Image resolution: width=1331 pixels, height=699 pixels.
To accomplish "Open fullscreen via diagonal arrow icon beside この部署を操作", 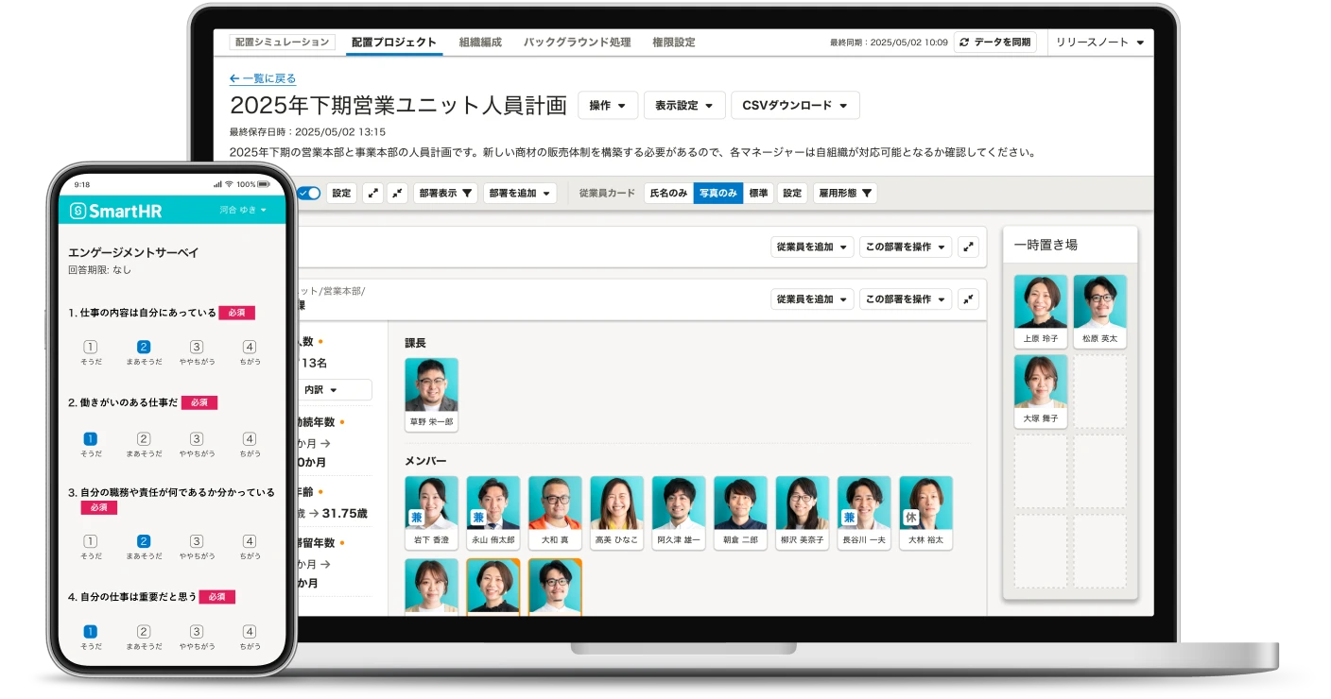I will point(967,247).
